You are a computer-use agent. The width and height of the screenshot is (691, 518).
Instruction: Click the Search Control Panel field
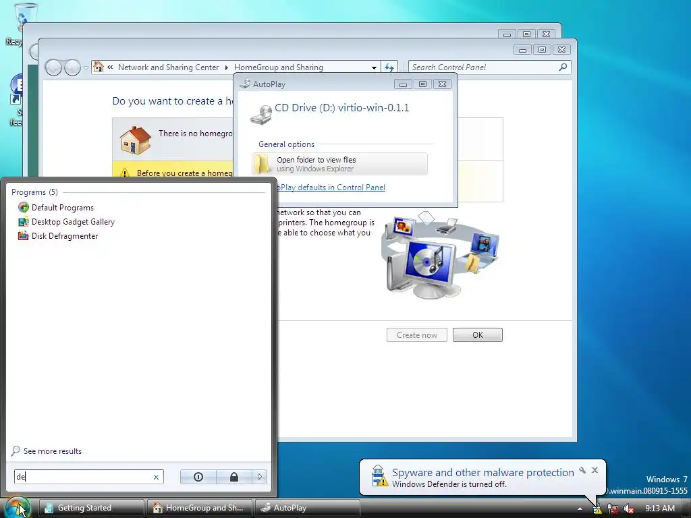point(483,67)
